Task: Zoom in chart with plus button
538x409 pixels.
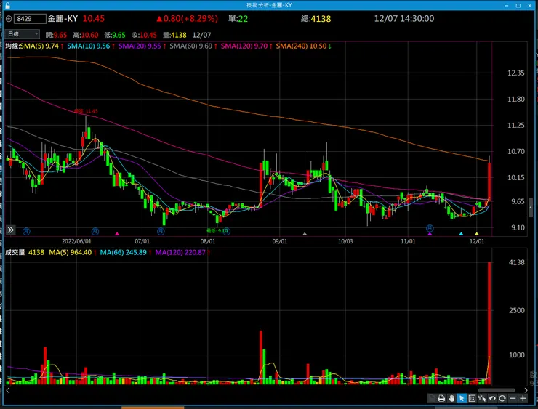Action: click(523, 398)
